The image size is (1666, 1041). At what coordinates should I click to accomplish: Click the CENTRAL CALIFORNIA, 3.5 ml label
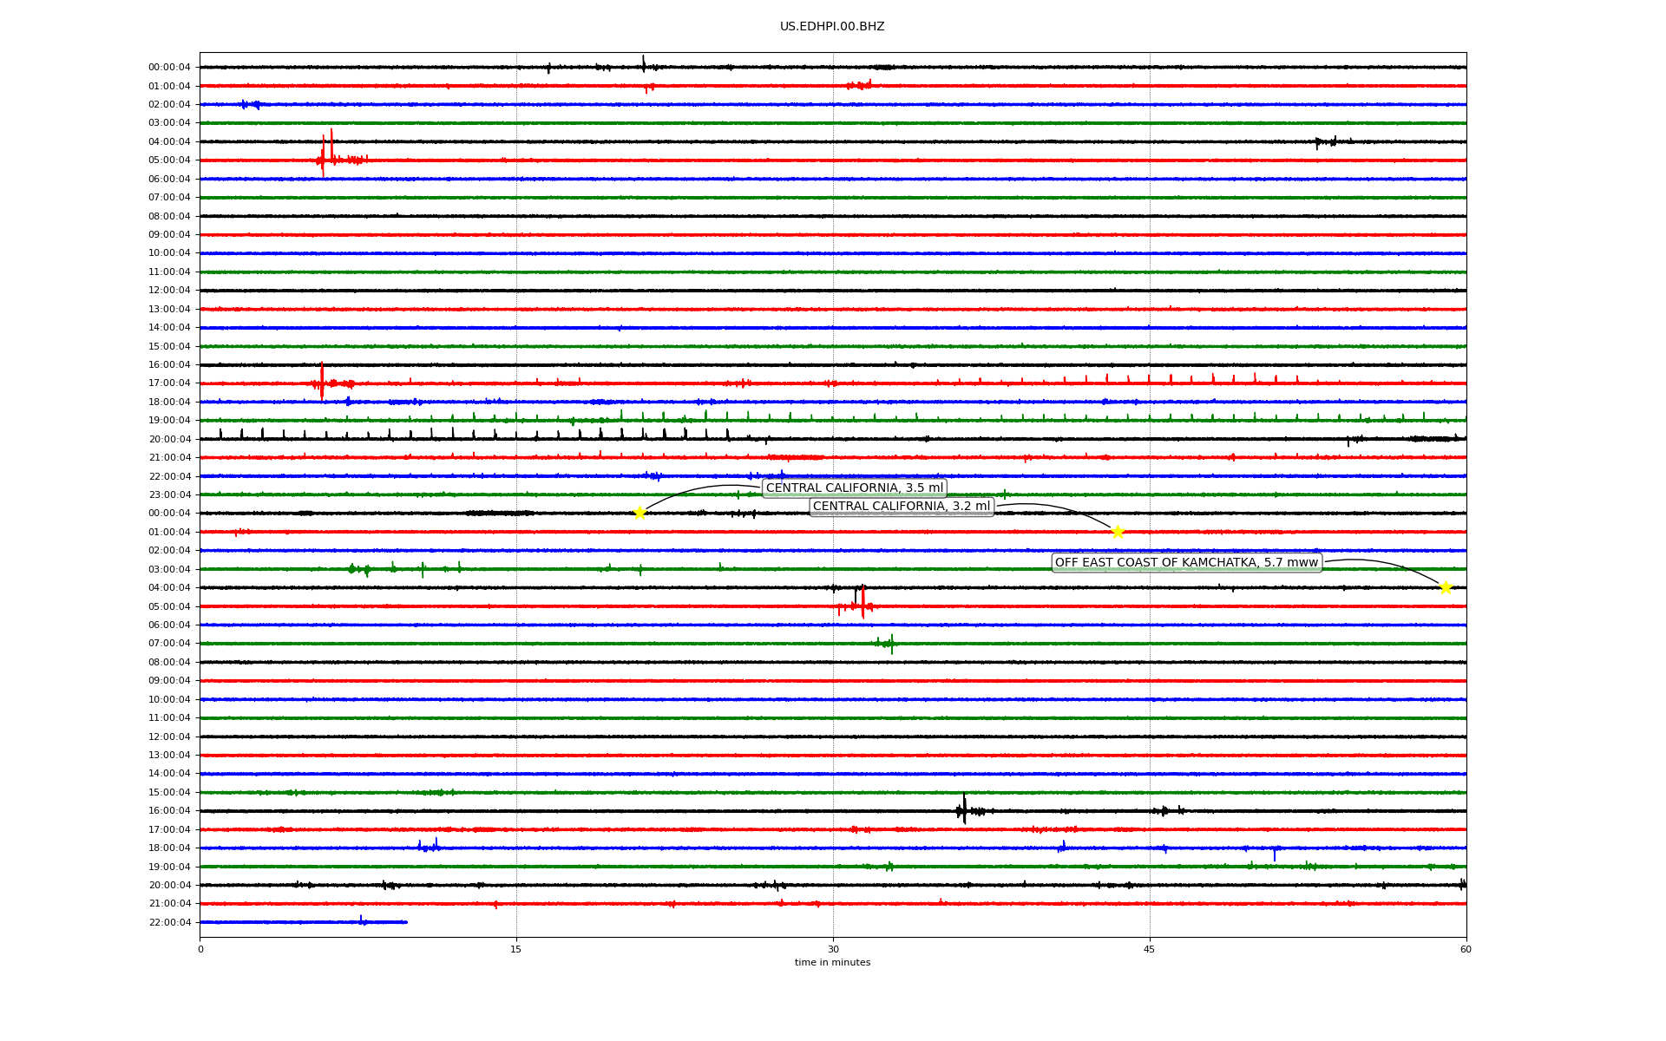[x=854, y=488]
